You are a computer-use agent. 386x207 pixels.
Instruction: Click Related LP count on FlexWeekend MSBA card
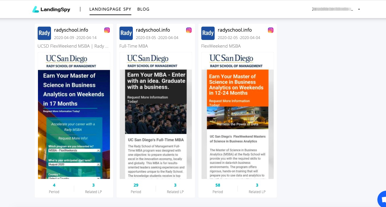point(257,185)
